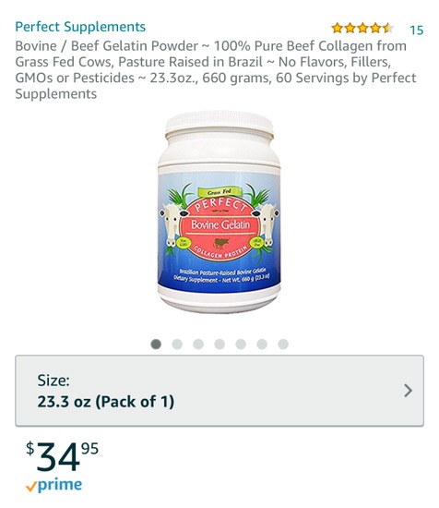Click the first gold rating star
This screenshot has height=508, width=439.
[x=338, y=29]
